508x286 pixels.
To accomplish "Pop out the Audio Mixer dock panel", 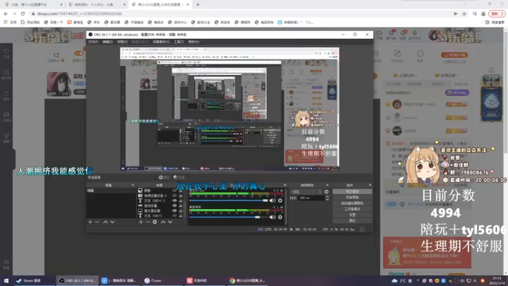I will [x=284, y=185].
